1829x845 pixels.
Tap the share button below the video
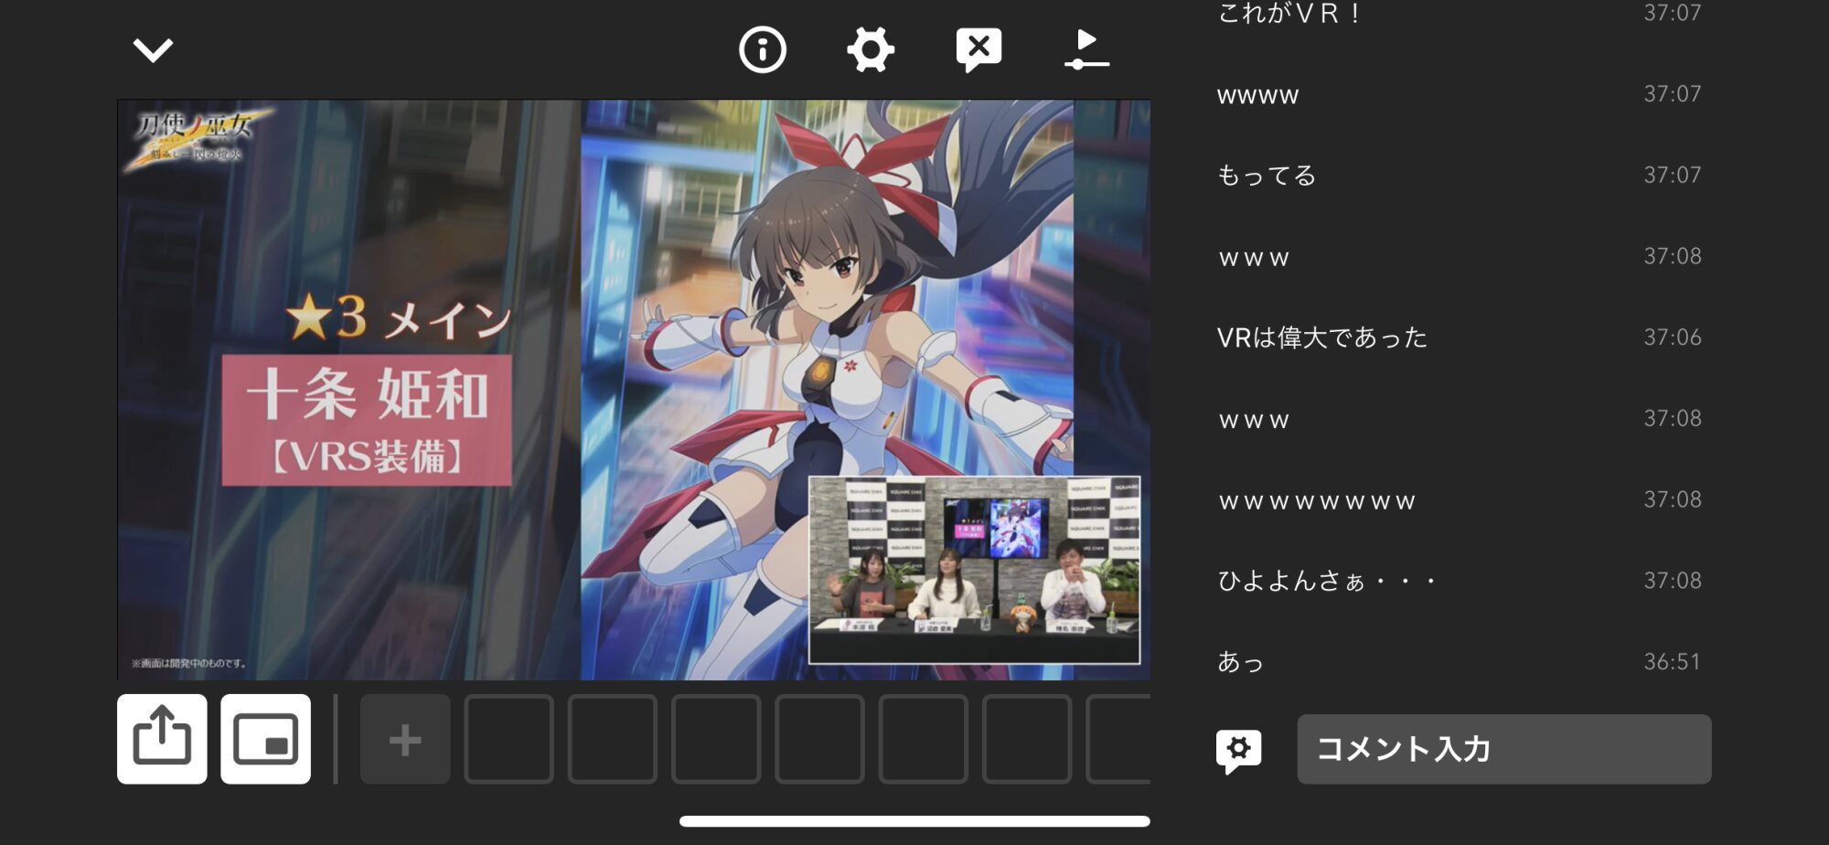pyautogui.click(x=162, y=739)
